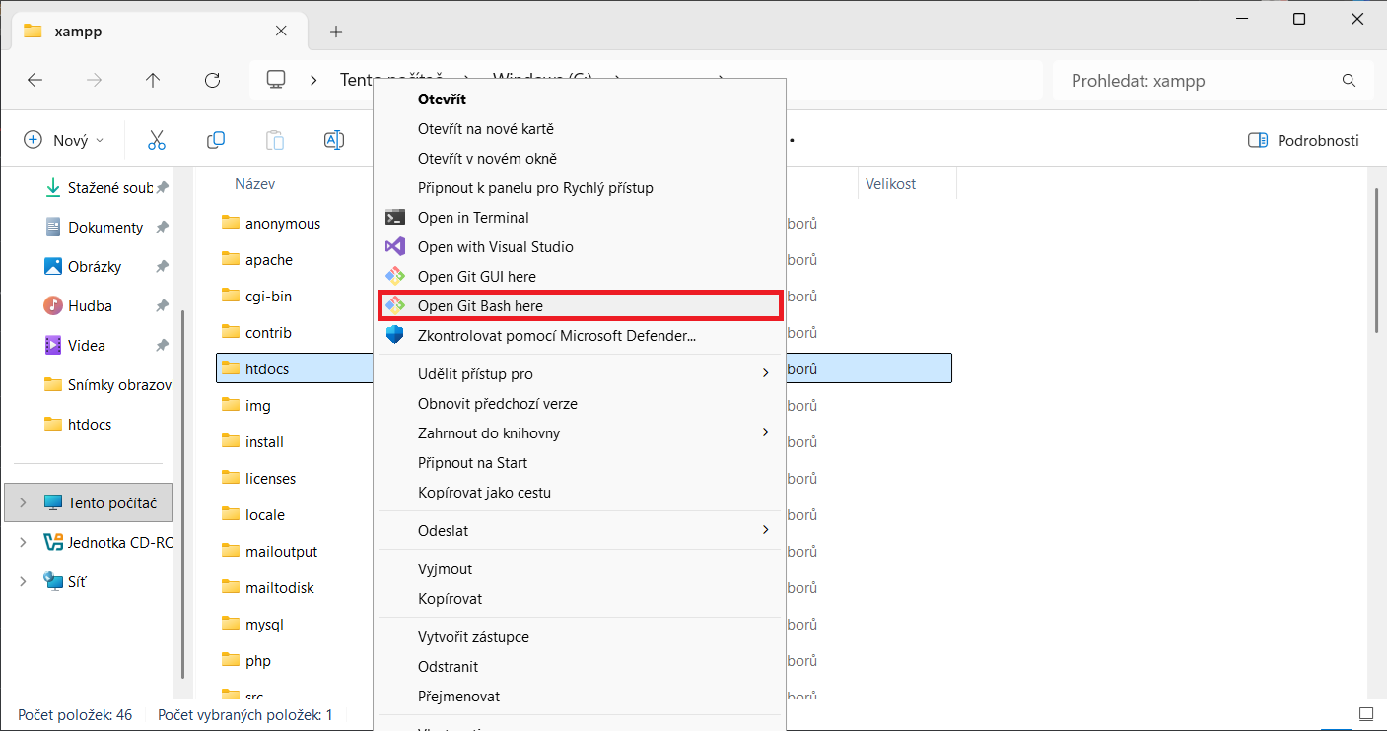1387x731 pixels.
Task: Click the Hudba music icon
Action: [53, 305]
